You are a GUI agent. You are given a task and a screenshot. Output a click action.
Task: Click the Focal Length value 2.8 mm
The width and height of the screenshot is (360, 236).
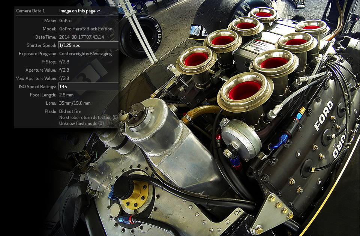coord(66,95)
